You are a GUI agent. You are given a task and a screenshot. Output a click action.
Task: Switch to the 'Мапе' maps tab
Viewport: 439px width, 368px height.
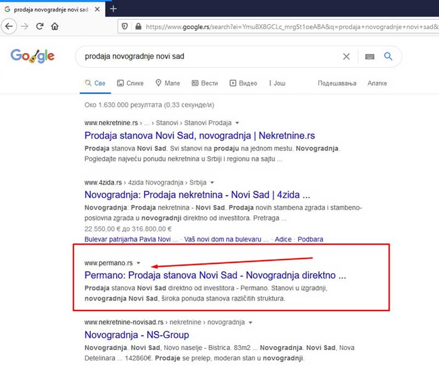(x=168, y=83)
